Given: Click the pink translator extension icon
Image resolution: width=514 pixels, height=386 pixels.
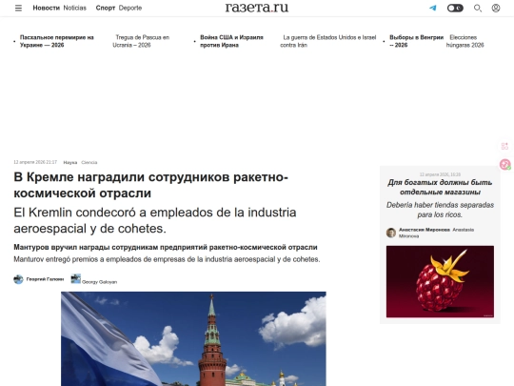Looking at the screenshot, I should point(504,164).
